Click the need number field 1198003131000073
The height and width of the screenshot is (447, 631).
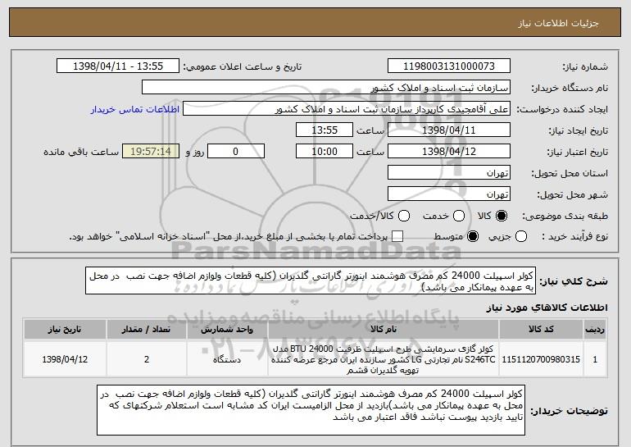click(449, 66)
